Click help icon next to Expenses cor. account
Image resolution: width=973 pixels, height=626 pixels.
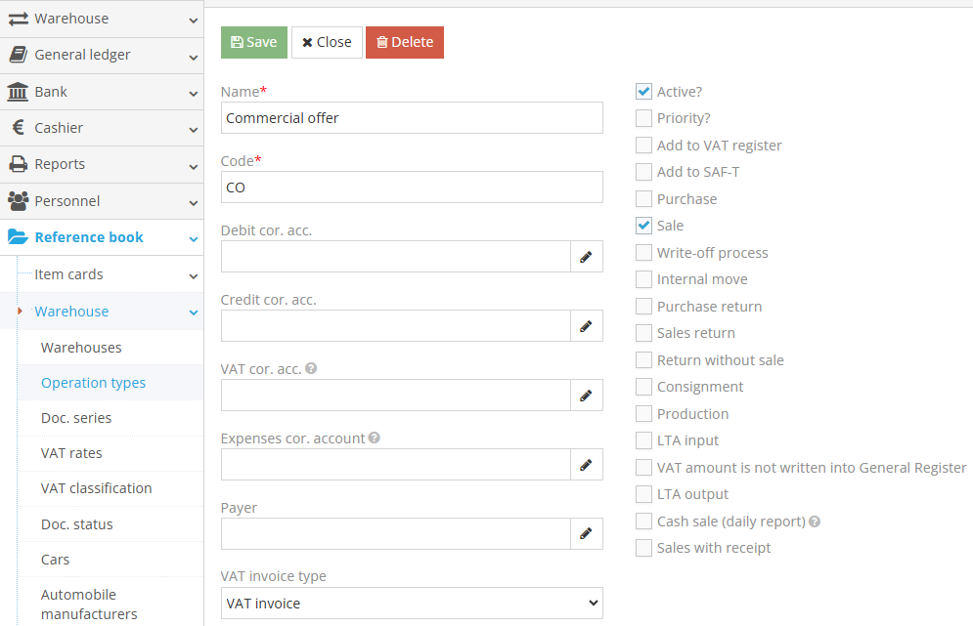tap(375, 438)
